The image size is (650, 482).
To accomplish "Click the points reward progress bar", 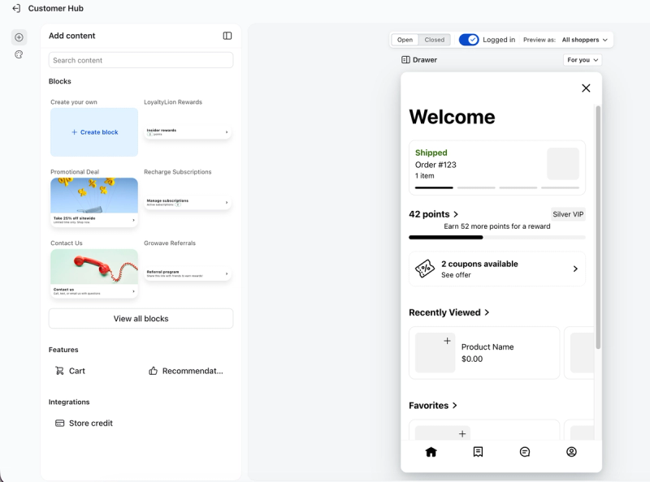I will [x=497, y=237].
